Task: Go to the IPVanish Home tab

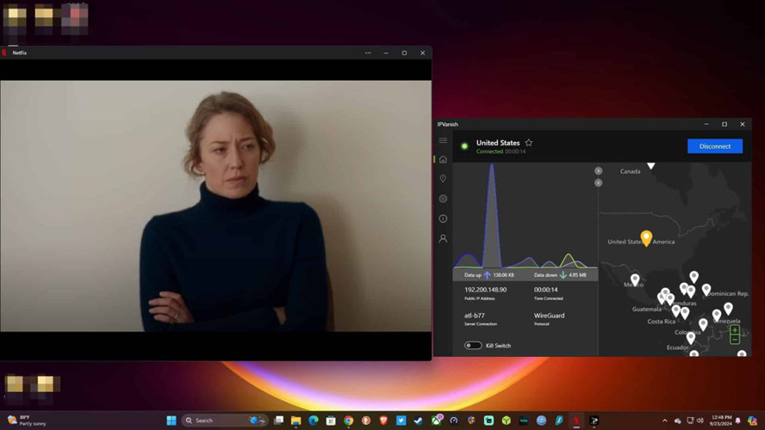Action: coord(443,159)
